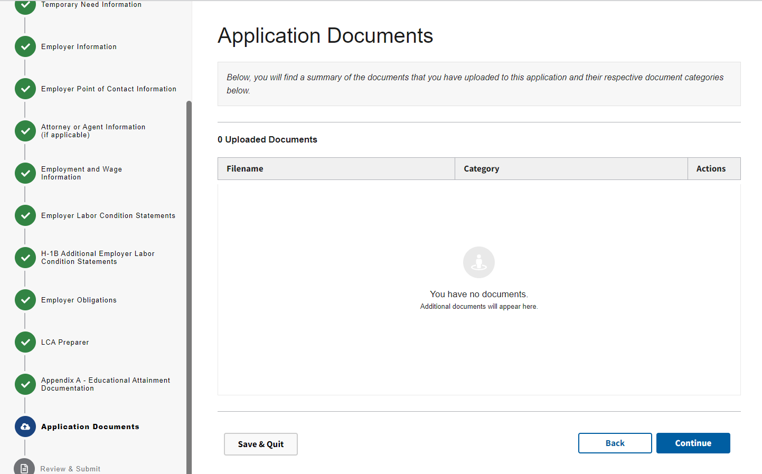Click the LCA Preparer checkmark icon
The width and height of the screenshot is (762, 474).
[25, 342]
